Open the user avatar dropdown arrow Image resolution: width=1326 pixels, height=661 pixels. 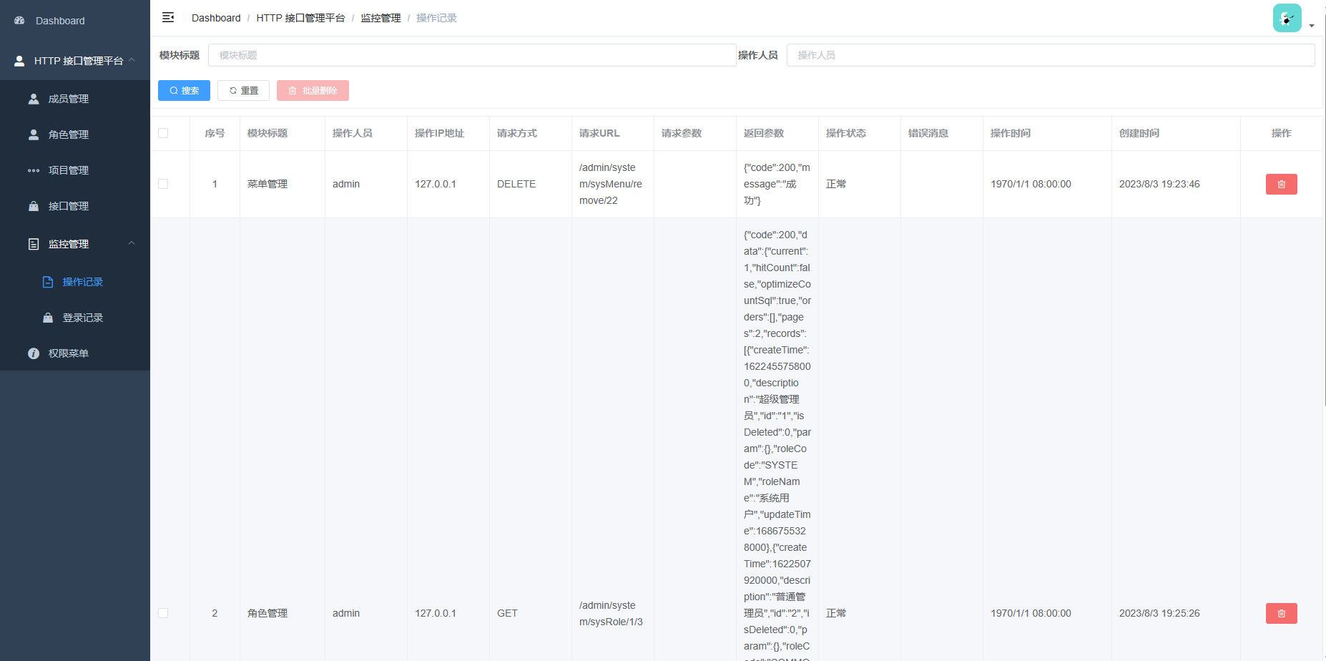(x=1312, y=26)
